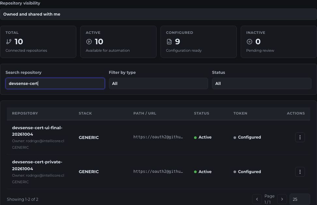Click Configured token label for devsense-cert-private
317x205 pixels.
click(x=249, y=172)
